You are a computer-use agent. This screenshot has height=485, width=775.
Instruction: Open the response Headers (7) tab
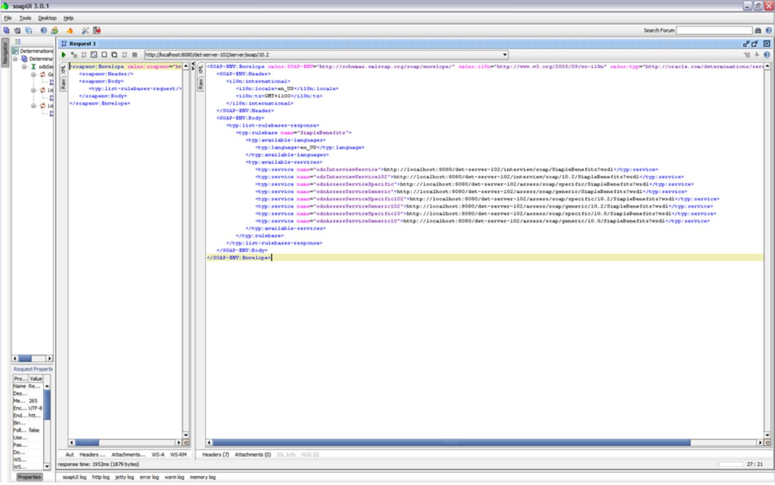tap(215, 455)
